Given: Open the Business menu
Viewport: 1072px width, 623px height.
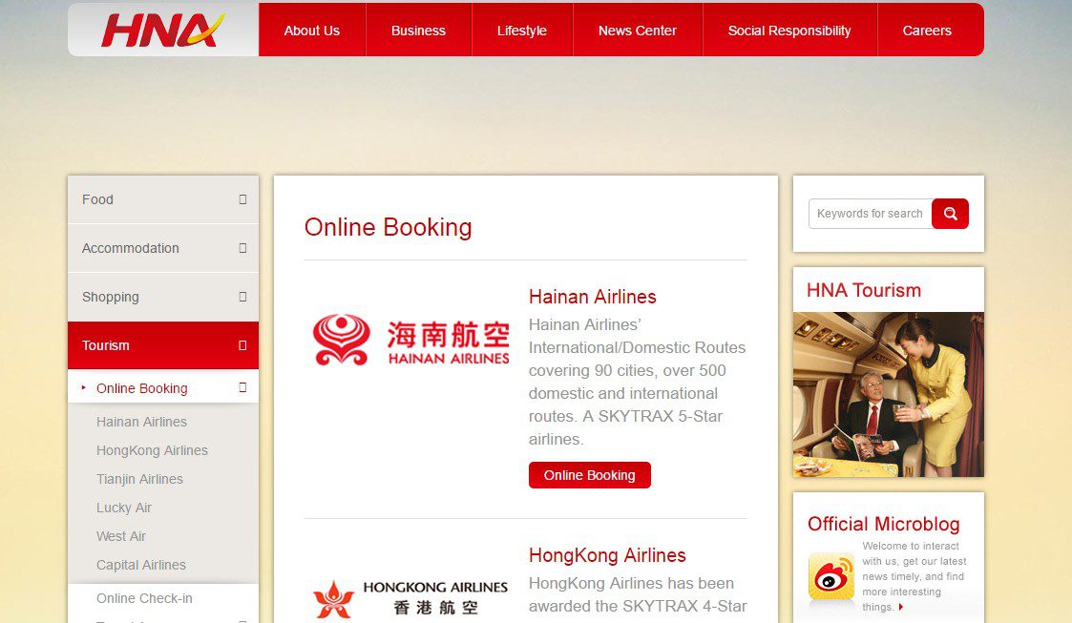Looking at the screenshot, I should [418, 31].
